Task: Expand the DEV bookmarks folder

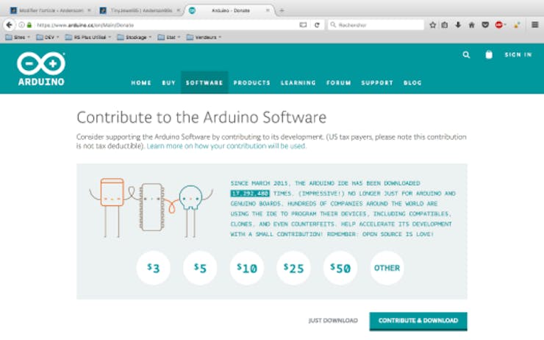Action: 48,37
